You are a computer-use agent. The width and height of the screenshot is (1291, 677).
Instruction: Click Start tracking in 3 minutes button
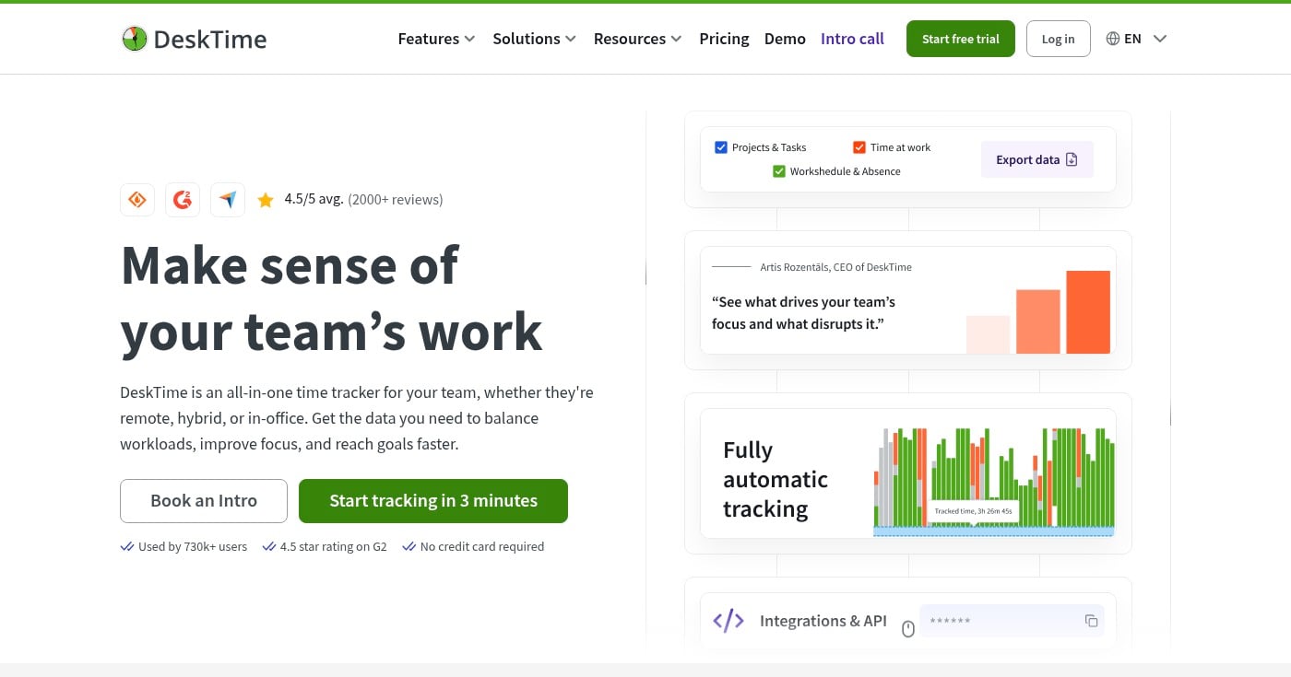click(433, 501)
